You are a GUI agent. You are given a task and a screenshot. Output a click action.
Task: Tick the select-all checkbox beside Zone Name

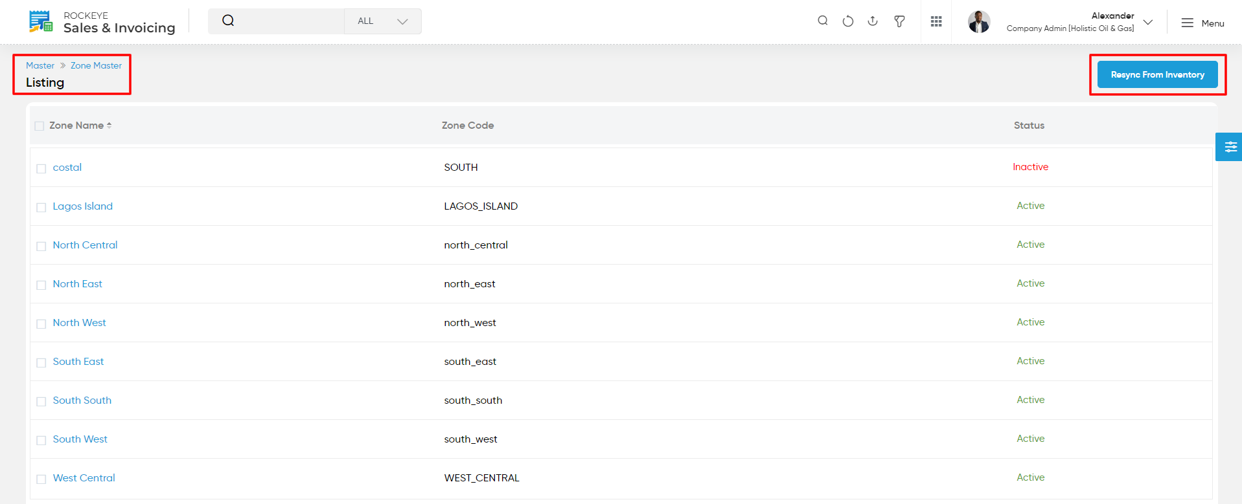click(40, 126)
